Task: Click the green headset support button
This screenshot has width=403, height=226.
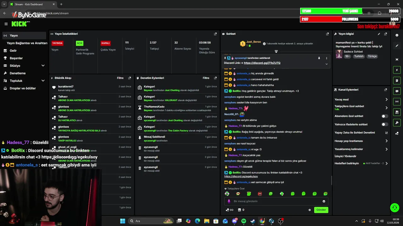Action: pos(394,207)
